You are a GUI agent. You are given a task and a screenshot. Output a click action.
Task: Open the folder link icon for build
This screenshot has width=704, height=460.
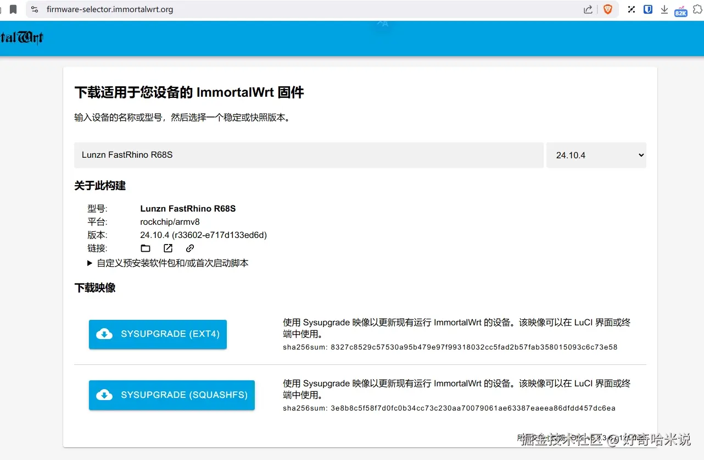(x=146, y=248)
